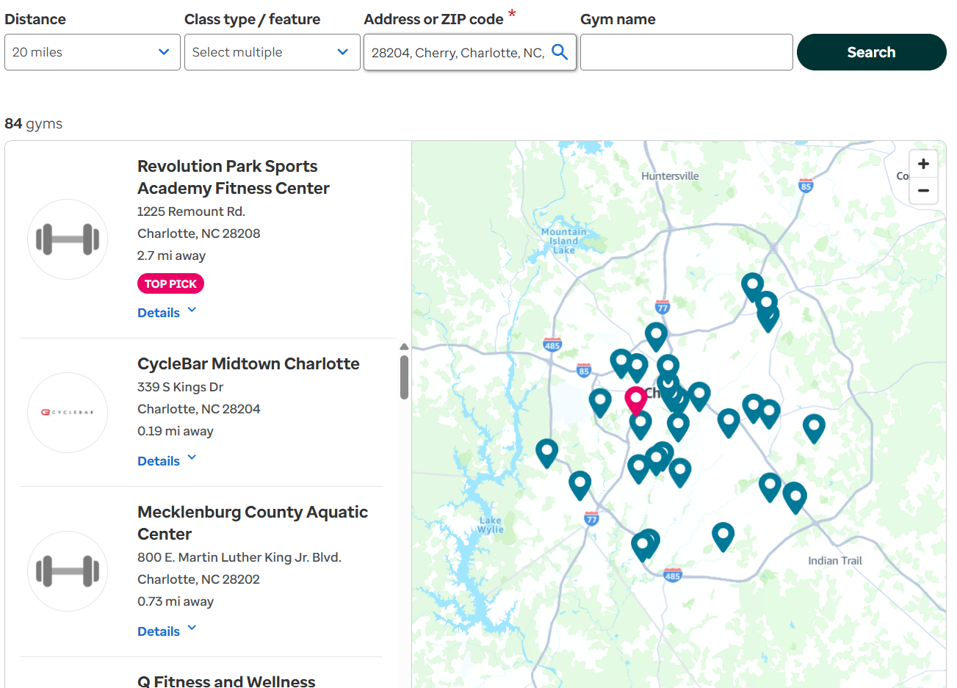Open the Distance dropdown showing 20 miles

coord(92,52)
